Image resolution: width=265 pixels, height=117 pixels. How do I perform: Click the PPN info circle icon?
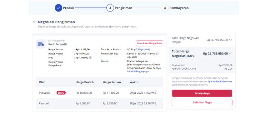(90, 58)
